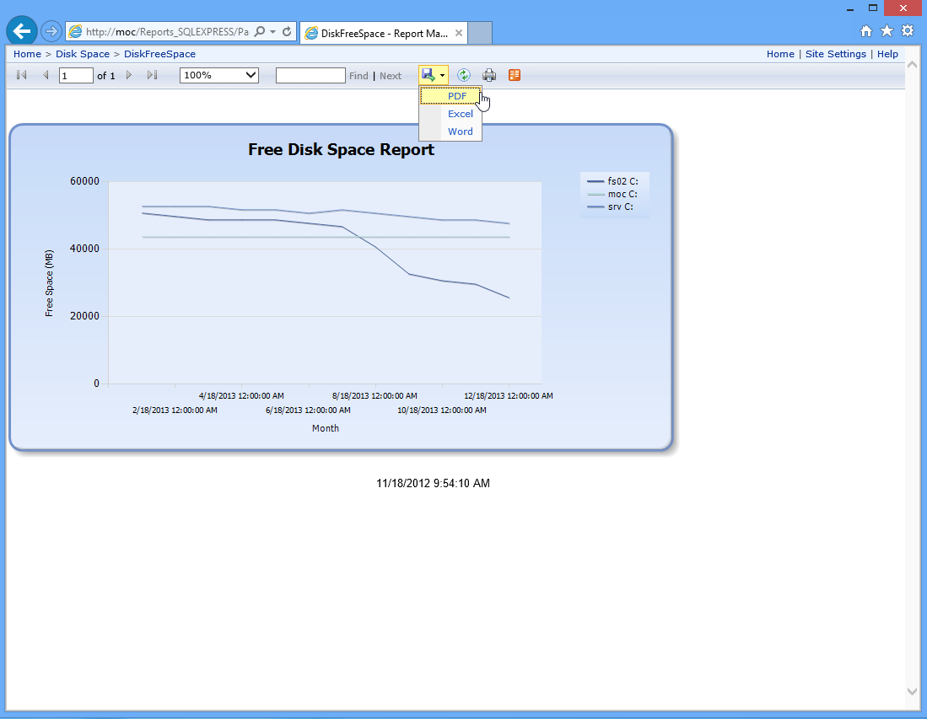Go back using browser back arrow
Screen dimensions: 927x719
click(22, 32)
